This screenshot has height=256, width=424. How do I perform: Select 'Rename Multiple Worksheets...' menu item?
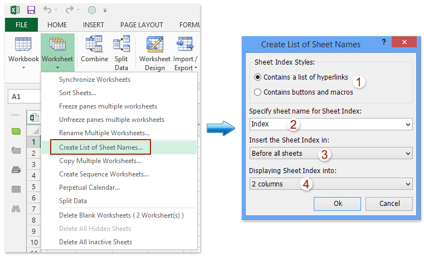click(104, 133)
